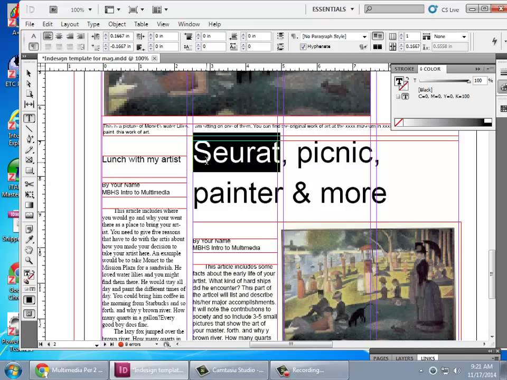Open Adobe Bridge via Br icon
Viewport: 507px width, 380px height.
coord(54,9)
